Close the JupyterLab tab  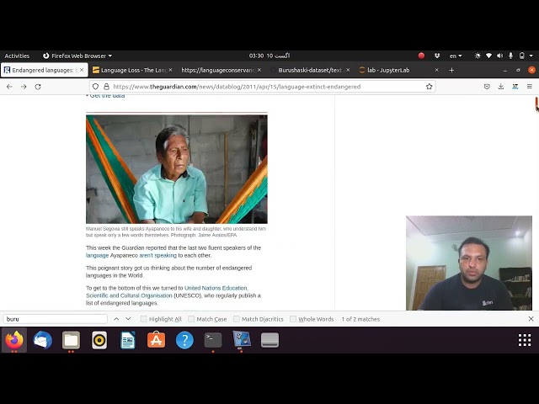pos(436,70)
